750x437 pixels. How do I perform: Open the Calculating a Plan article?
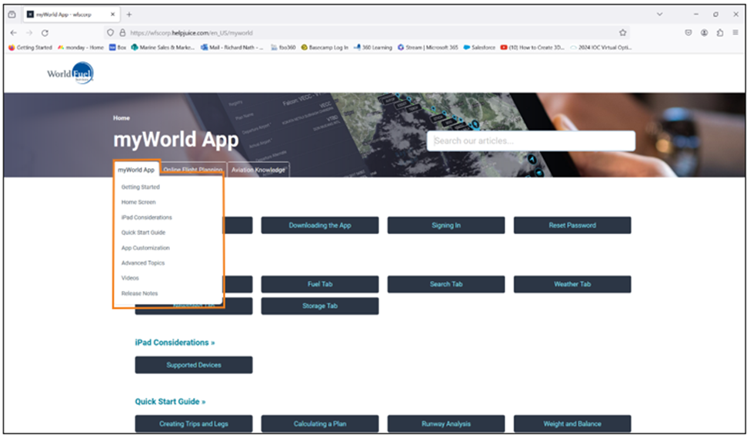tap(320, 424)
